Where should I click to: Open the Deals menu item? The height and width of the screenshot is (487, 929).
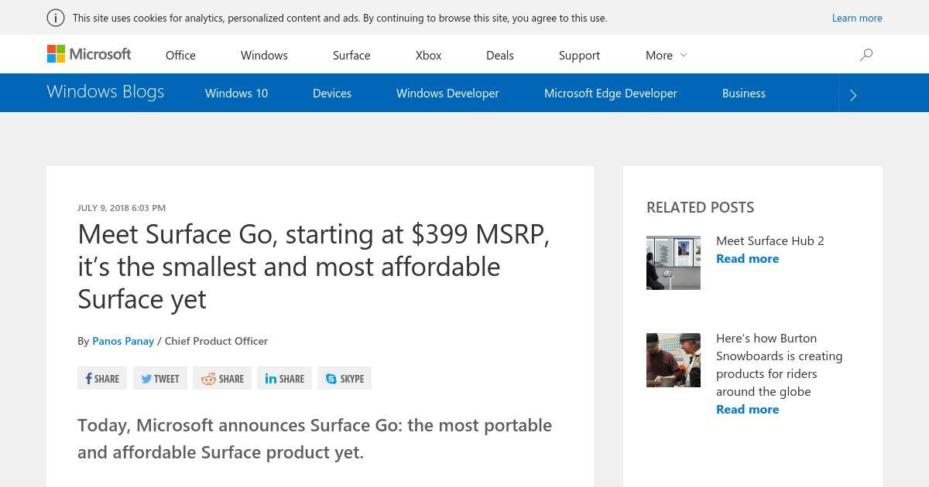500,55
